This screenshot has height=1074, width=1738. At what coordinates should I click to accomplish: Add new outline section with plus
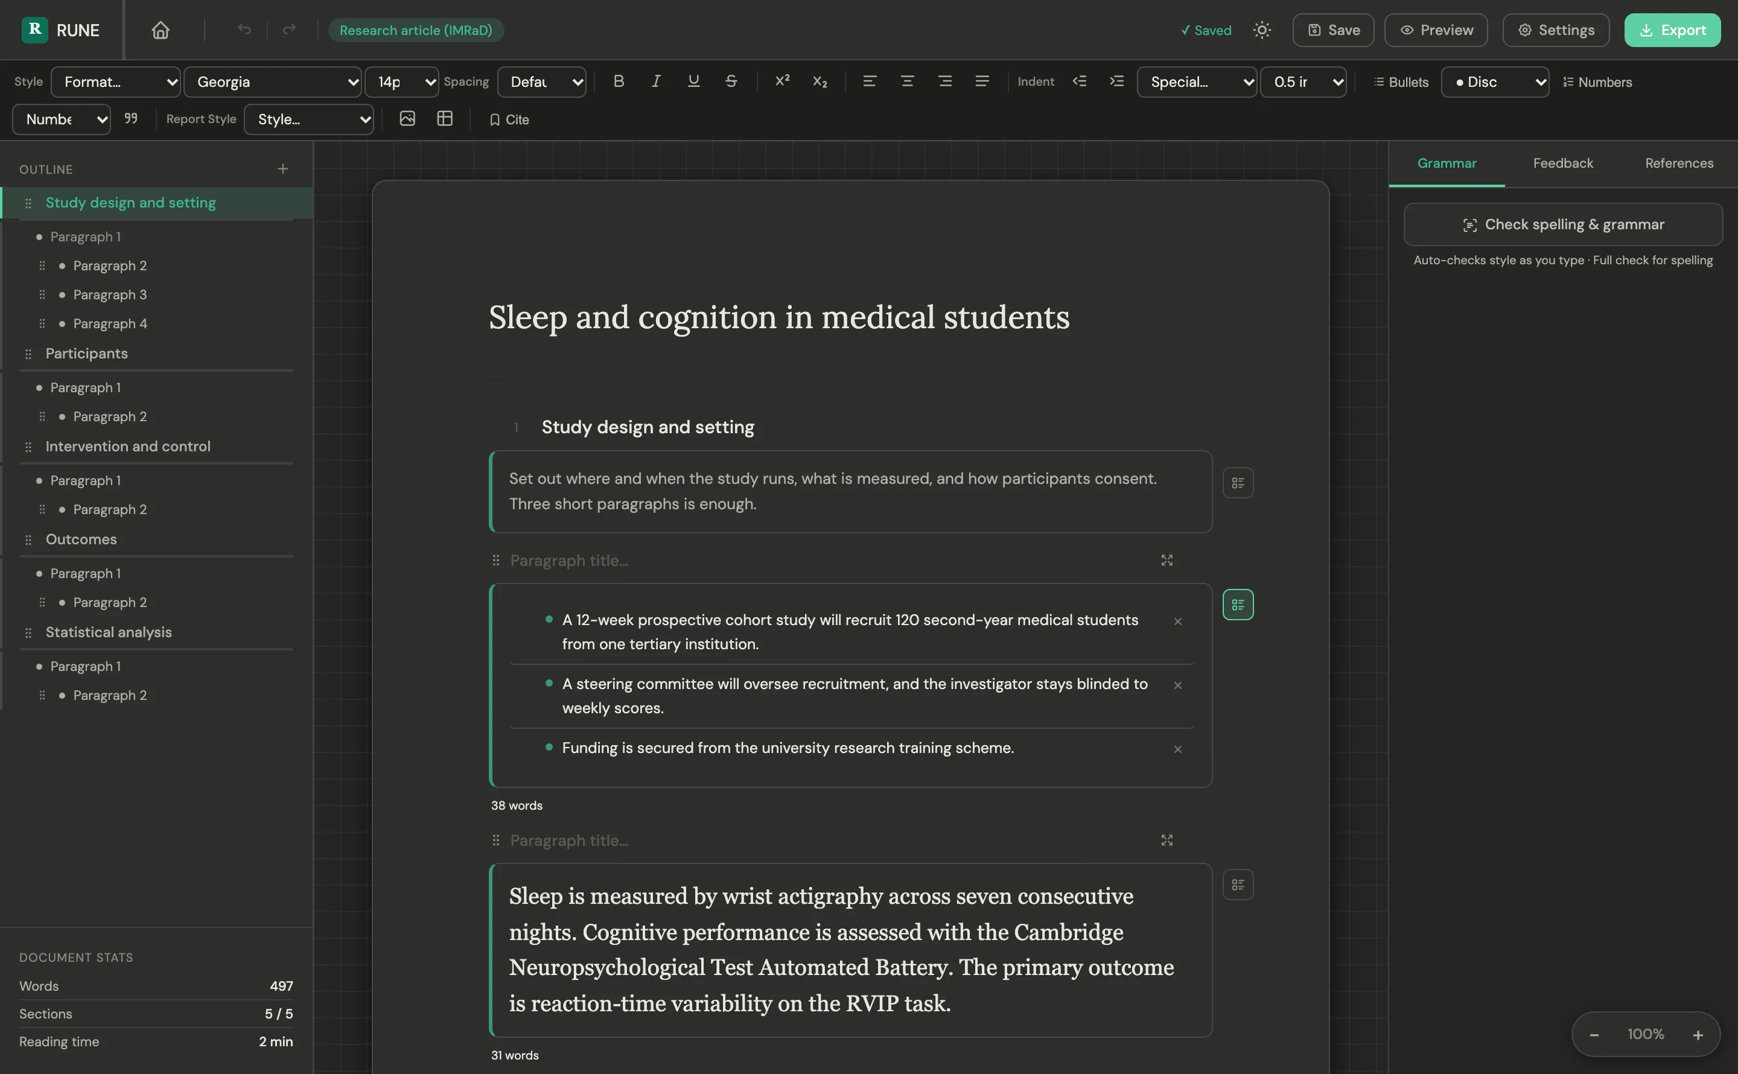282,169
